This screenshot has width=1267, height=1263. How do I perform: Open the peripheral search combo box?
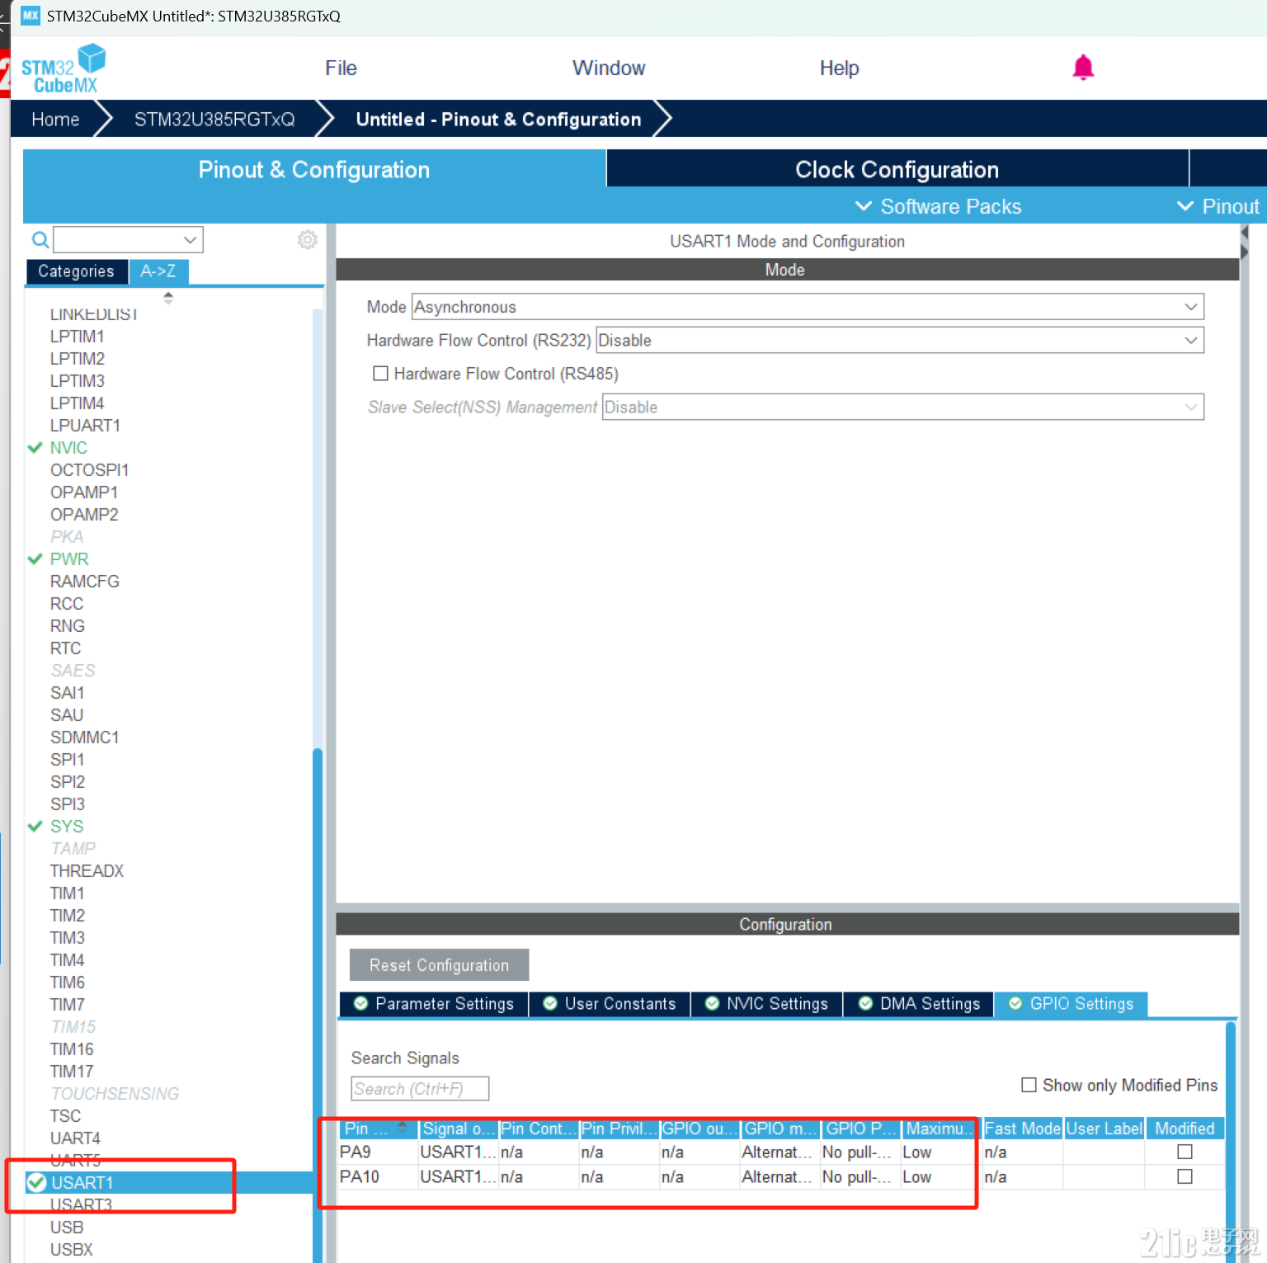(129, 240)
